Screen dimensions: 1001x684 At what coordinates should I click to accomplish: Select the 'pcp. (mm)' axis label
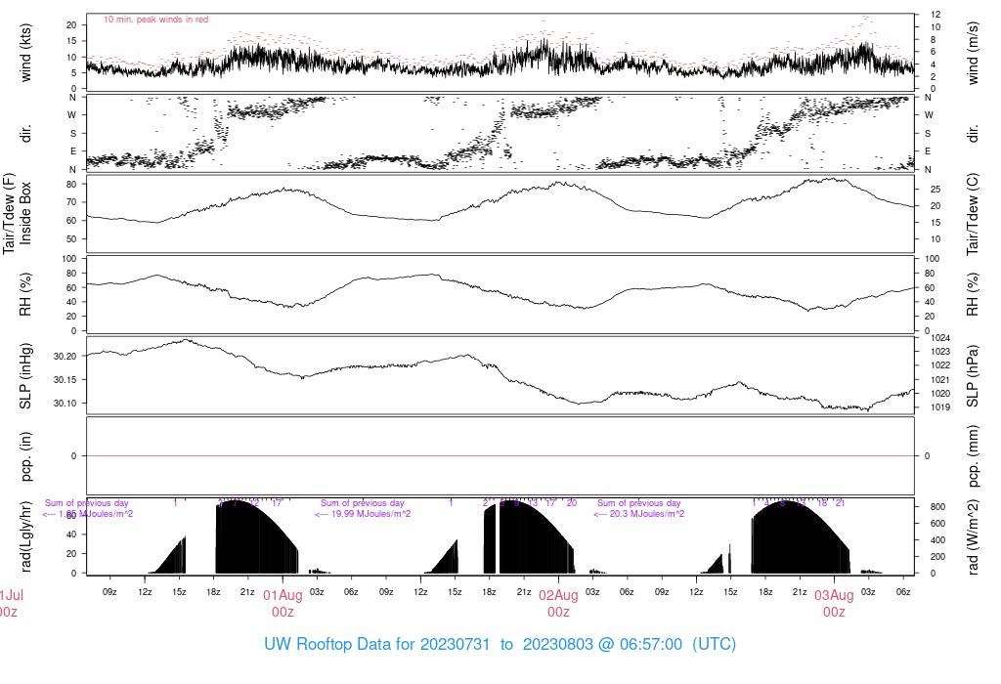tap(973, 456)
